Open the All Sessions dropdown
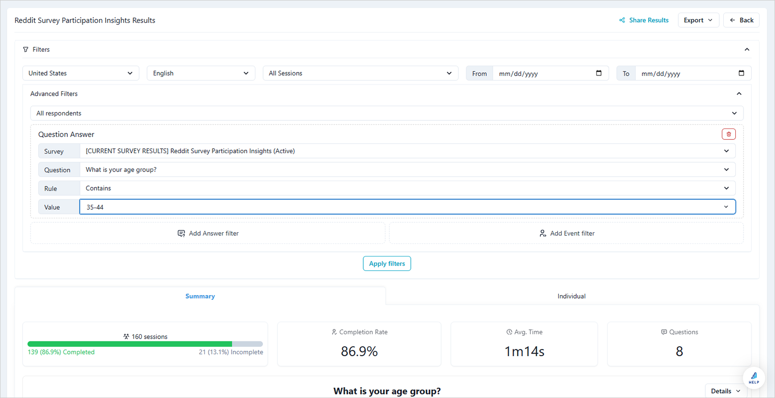 [360, 73]
